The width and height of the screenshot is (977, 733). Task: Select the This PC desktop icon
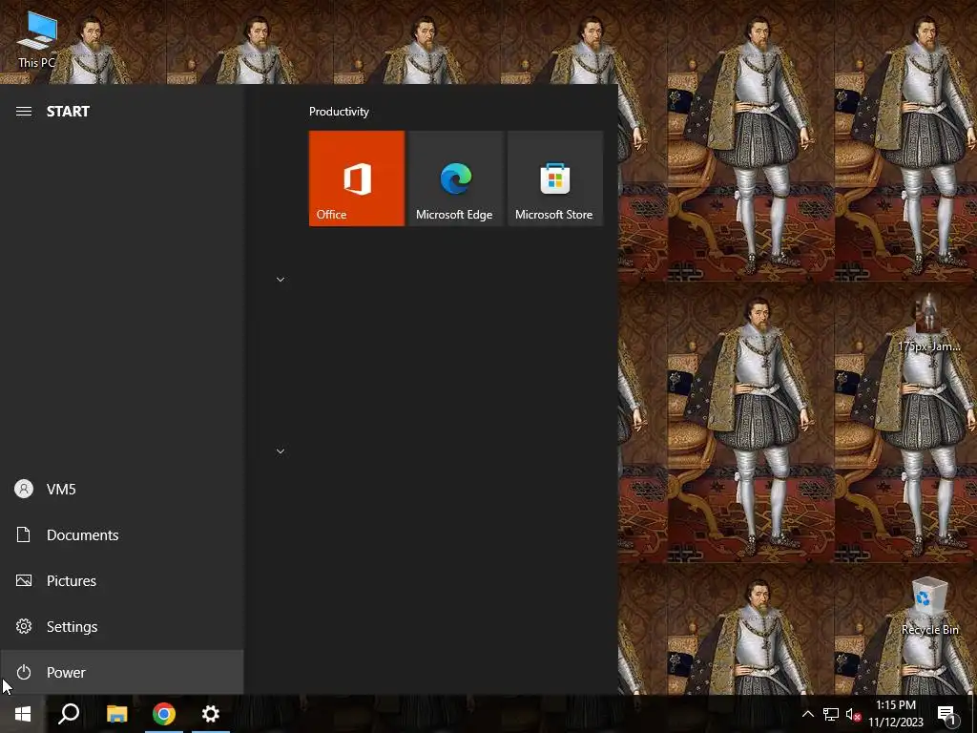[x=36, y=38]
